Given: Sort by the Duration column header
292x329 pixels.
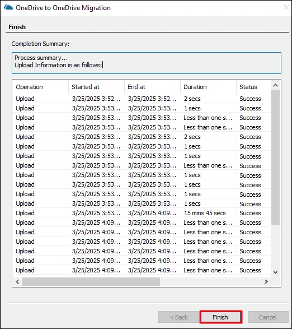Looking at the screenshot, I should point(208,87).
